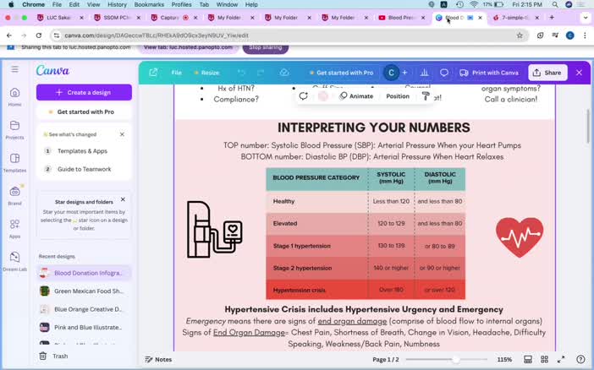
Task: Select the INTERPRETING YOUR NUMBERS heading
Action: pos(373,128)
